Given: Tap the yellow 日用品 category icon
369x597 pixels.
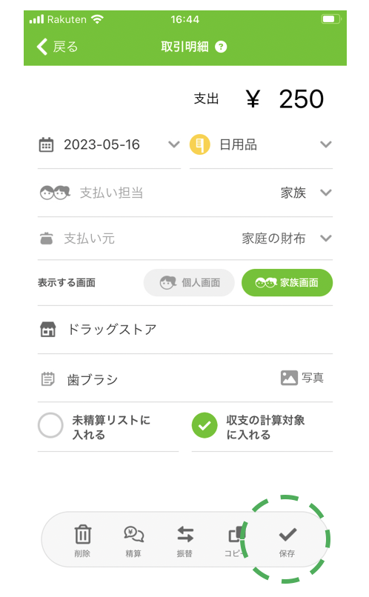Looking at the screenshot, I should point(200,144).
